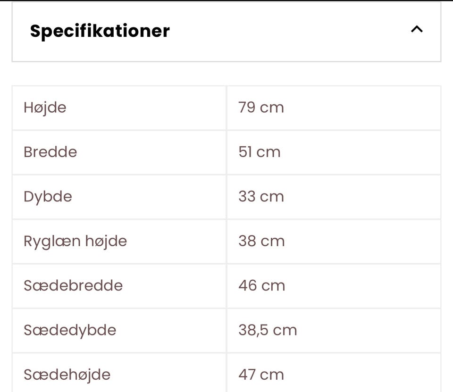Click the 46 cm seat width value
The height and width of the screenshot is (392, 453).
261,285
